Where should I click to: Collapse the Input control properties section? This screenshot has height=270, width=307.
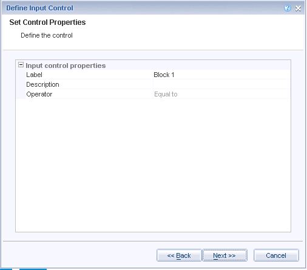tap(21, 65)
